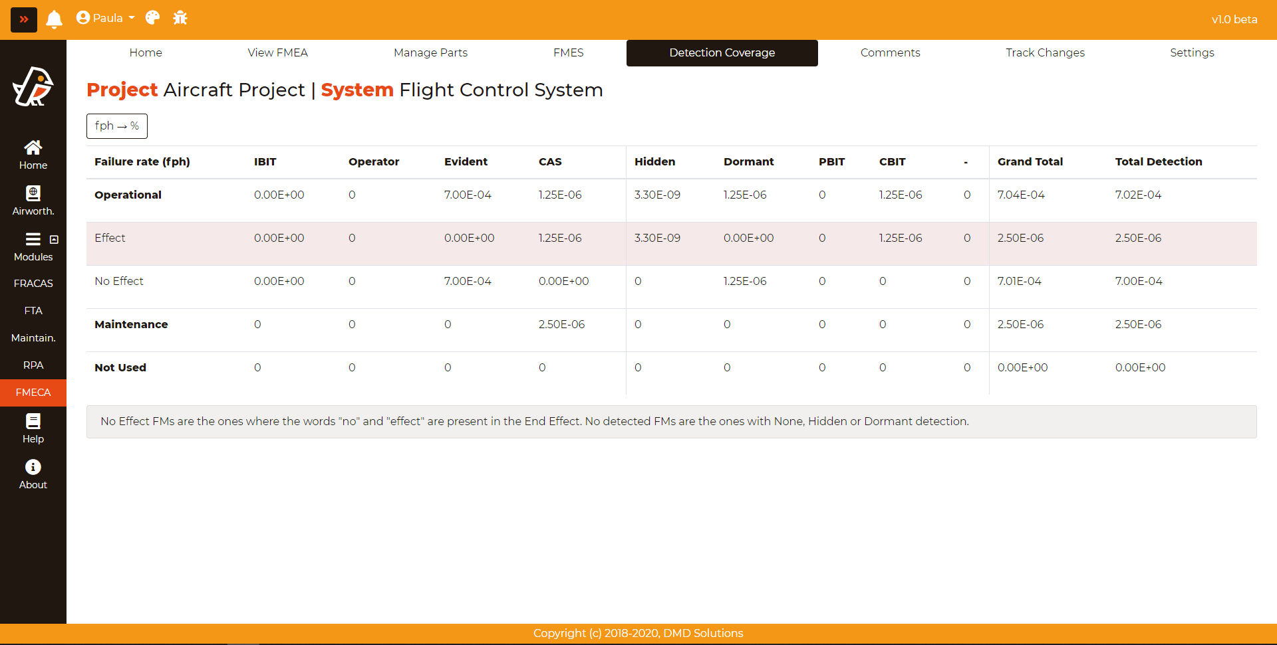Toggle fph to percent units
Viewport: 1277px width, 645px height.
(116, 126)
